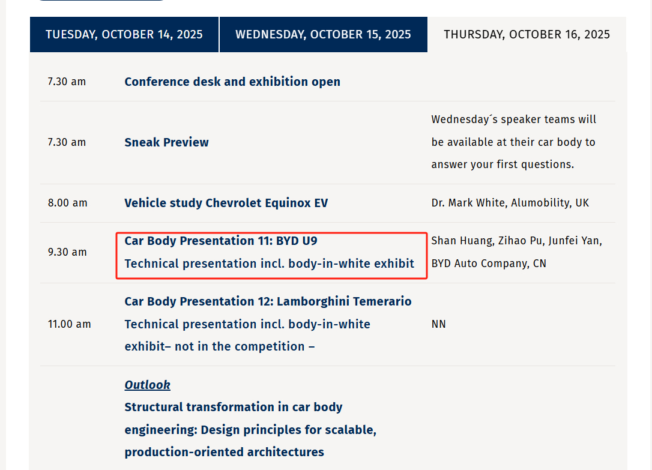
Task: Click Structural transformation in car body engineering title
Action: (x=250, y=429)
